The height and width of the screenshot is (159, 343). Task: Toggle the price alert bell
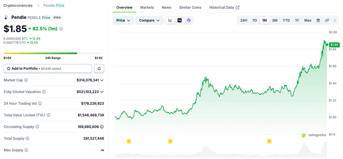click(99, 68)
